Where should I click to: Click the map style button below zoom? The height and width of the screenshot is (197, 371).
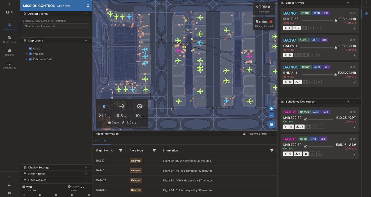coord(271,125)
